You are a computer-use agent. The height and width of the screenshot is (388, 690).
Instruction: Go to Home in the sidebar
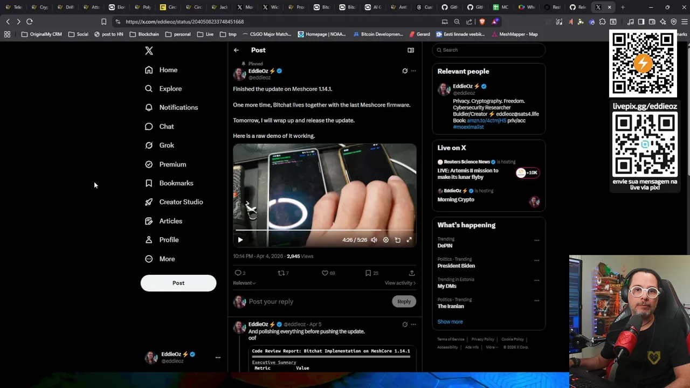[161, 70]
